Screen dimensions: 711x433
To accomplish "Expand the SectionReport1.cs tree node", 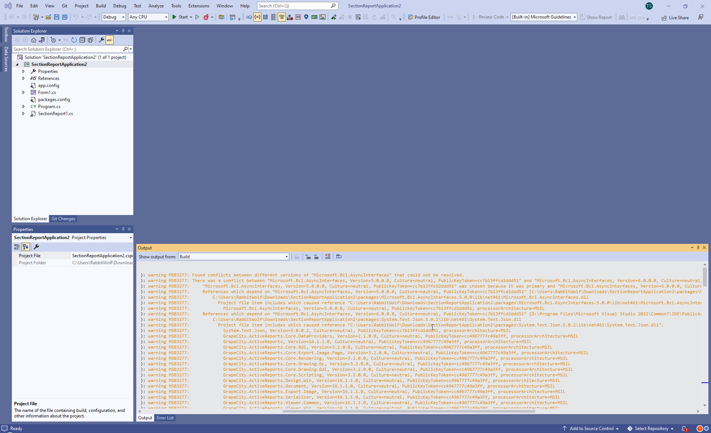I will 23,114.
